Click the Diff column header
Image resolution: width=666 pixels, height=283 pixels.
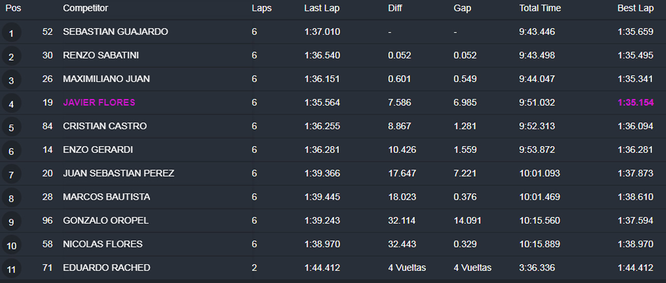click(395, 8)
